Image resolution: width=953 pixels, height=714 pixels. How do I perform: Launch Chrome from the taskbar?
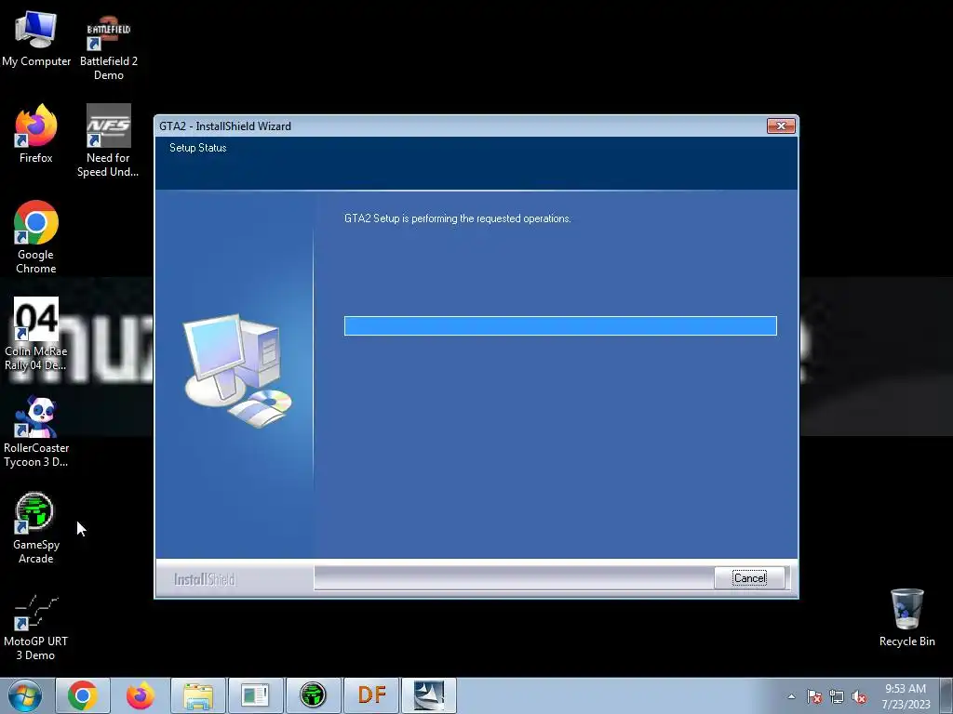83,695
